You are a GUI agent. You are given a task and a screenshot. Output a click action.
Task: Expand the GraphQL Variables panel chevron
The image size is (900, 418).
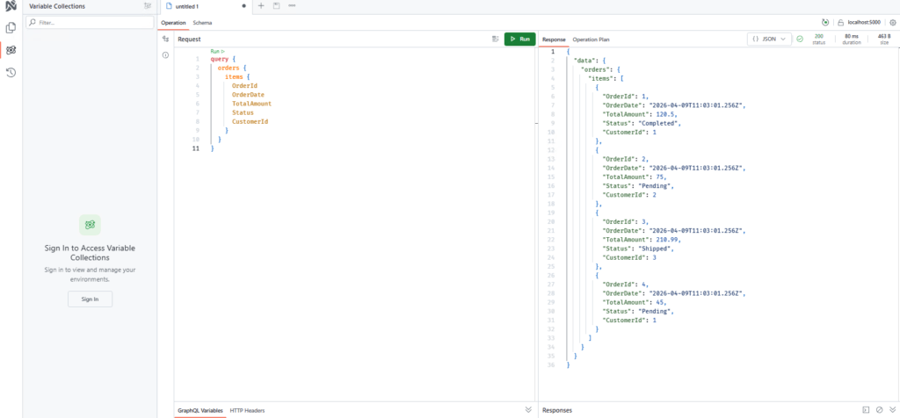[528, 410]
